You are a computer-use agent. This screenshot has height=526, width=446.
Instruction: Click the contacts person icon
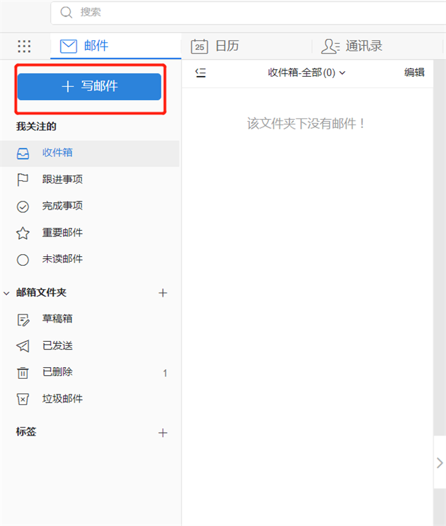pos(330,47)
